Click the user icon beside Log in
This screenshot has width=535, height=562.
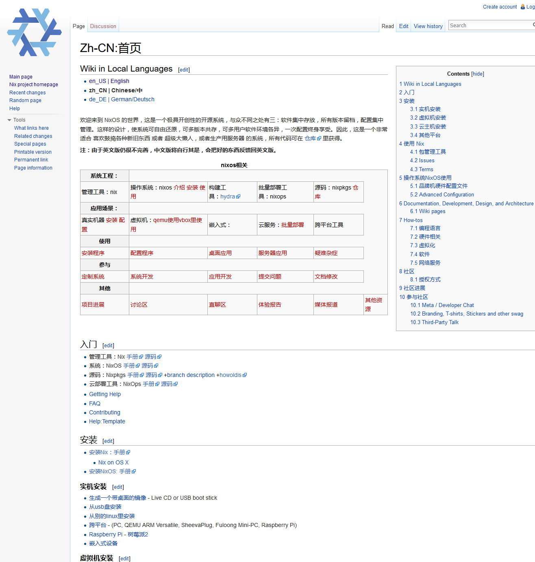[523, 7]
